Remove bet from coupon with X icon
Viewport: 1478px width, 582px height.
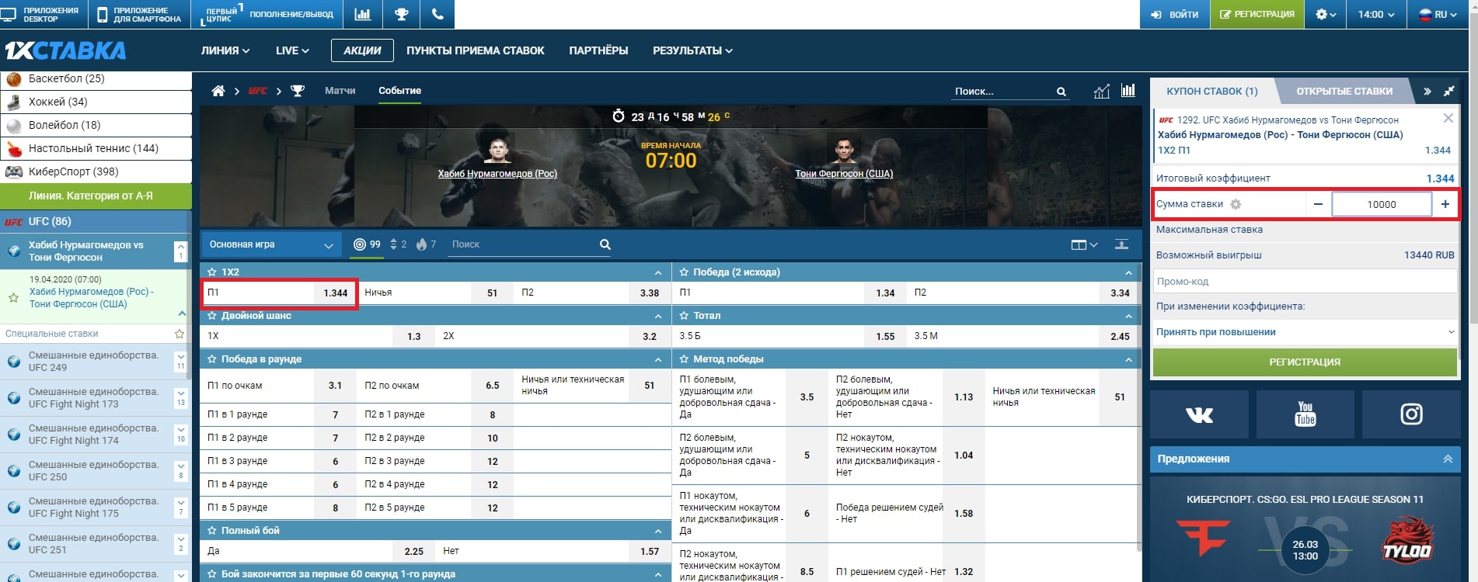click(x=1448, y=119)
